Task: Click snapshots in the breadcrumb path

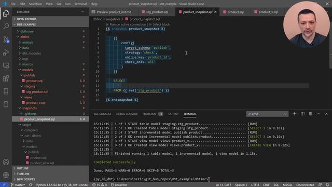Action: pyautogui.click(x=113, y=19)
